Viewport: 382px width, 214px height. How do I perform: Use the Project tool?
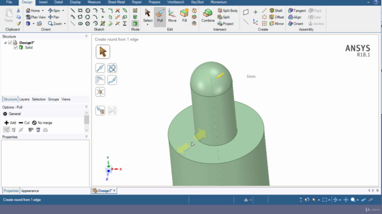point(226,24)
